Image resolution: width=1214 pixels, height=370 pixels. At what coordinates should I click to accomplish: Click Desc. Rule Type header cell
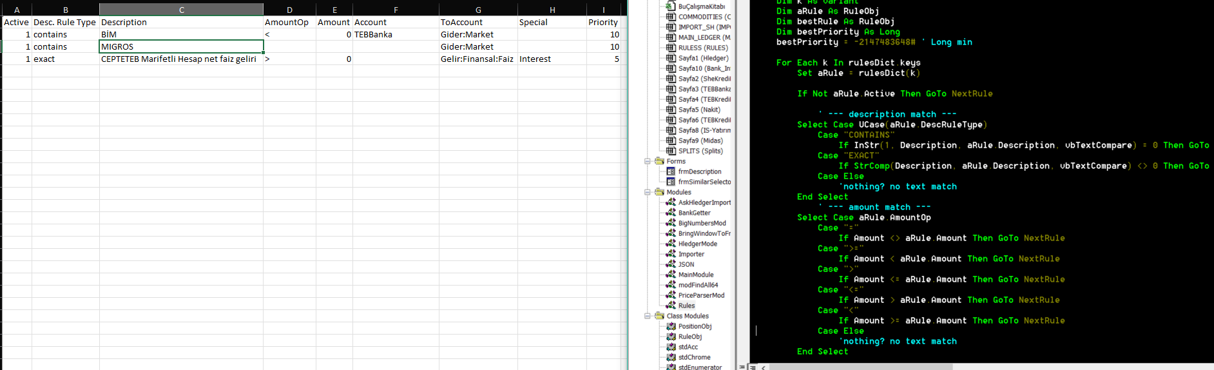pyautogui.click(x=65, y=22)
